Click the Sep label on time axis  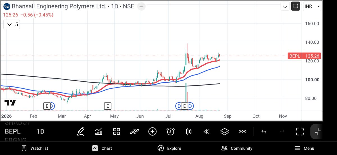[x=227, y=116]
